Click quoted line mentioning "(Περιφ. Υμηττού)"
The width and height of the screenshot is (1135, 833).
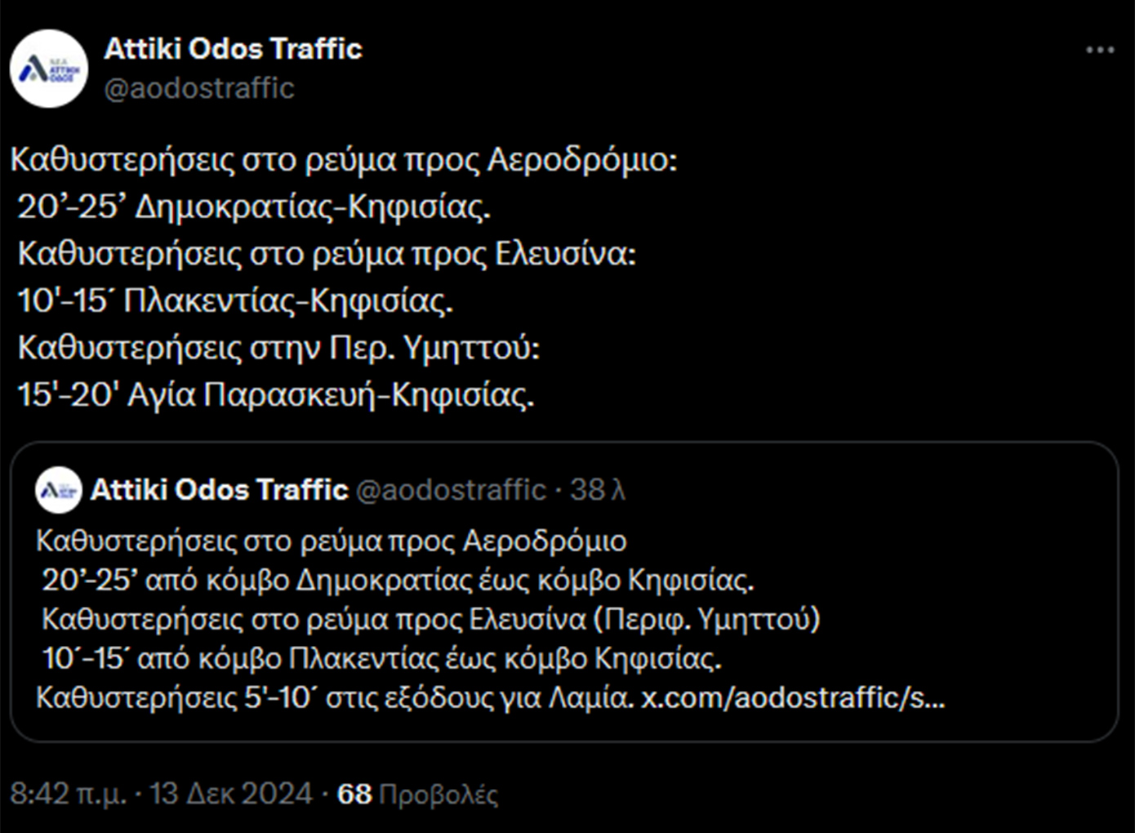point(430,619)
